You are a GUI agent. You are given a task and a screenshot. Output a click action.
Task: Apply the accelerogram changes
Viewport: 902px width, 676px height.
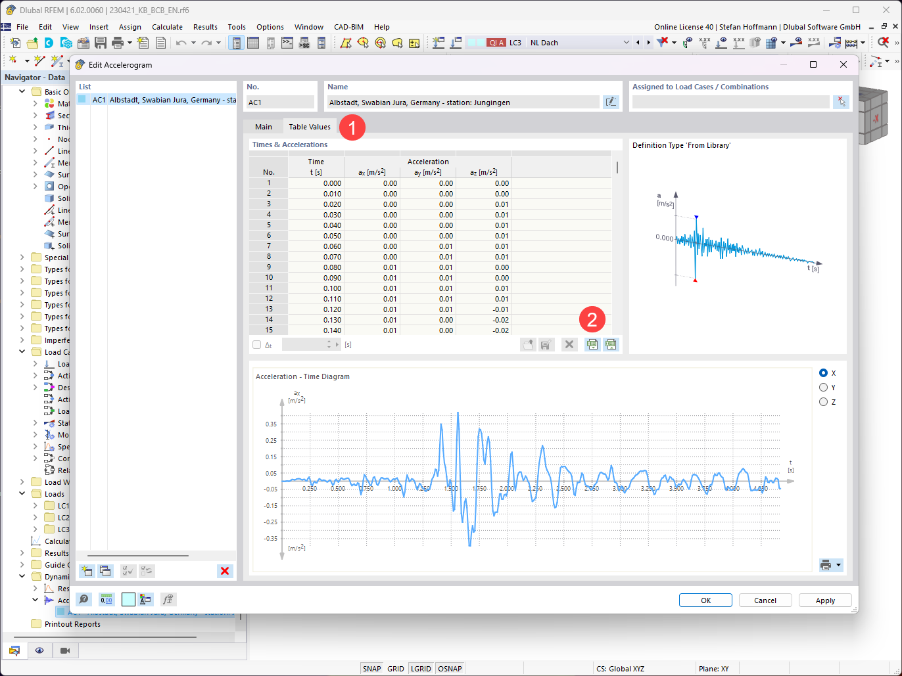(825, 600)
